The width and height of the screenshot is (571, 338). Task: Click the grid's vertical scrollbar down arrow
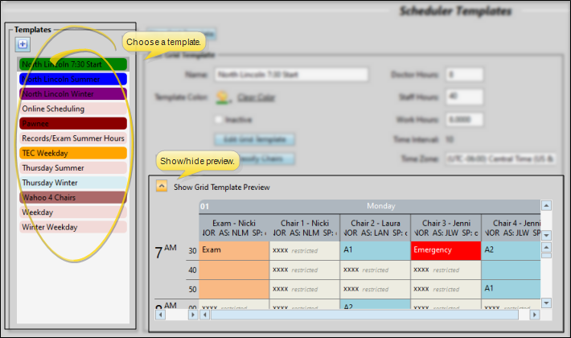(547, 303)
